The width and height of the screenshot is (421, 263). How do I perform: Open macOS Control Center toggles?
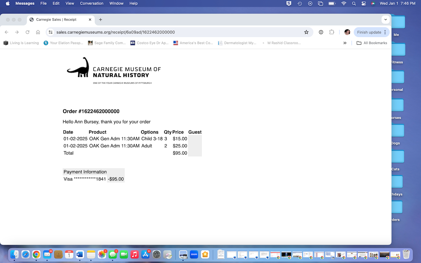click(x=363, y=4)
